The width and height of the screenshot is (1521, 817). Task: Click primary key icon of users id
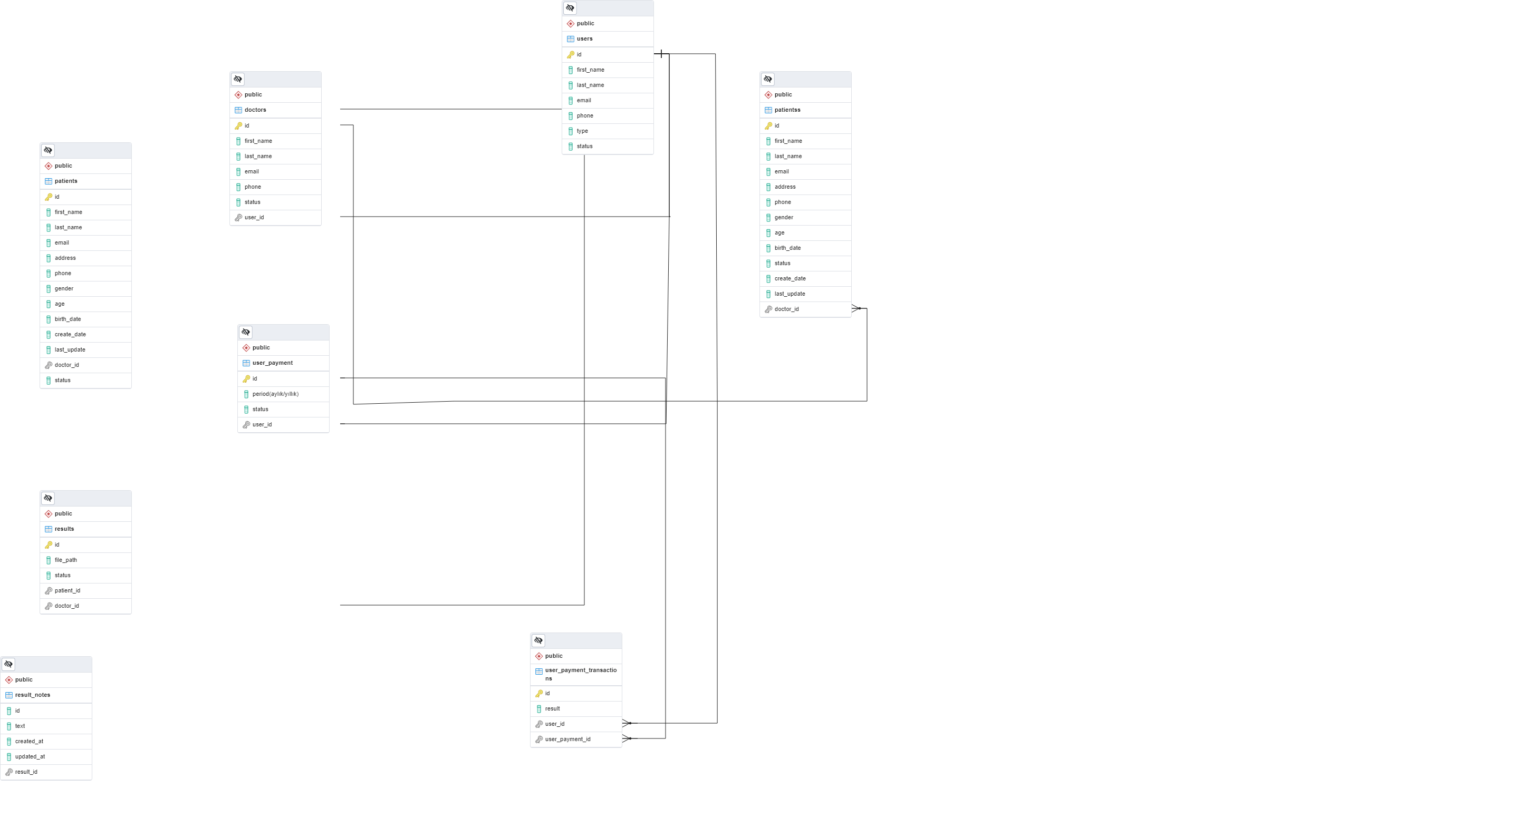[571, 55]
